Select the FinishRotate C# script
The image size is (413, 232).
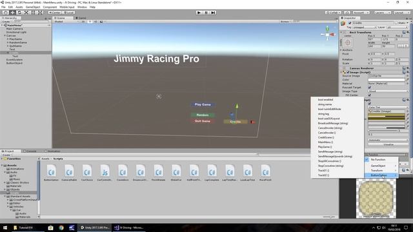158,172
